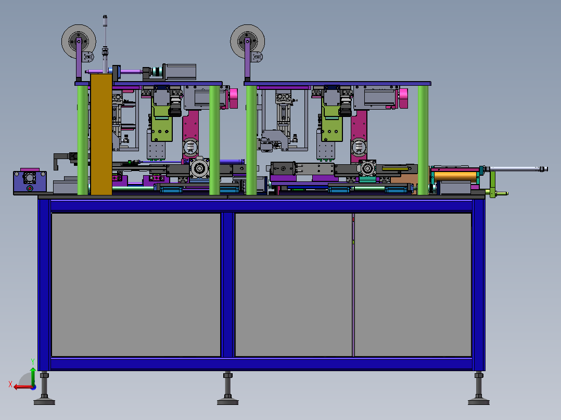This screenshot has height=420, width=561.
Task: Pick the middle gray cabinet door panel
Action: 294,284
